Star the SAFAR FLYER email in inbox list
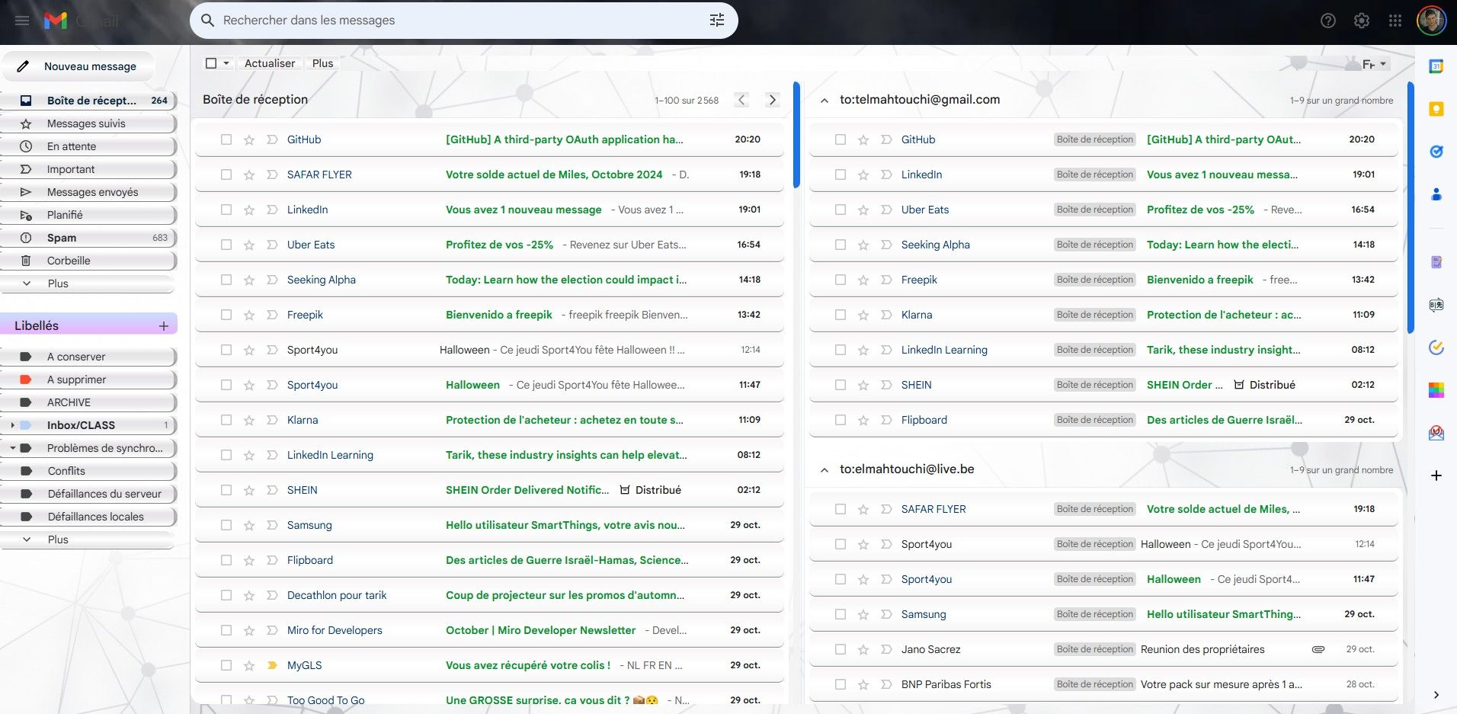 (x=249, y=174)
